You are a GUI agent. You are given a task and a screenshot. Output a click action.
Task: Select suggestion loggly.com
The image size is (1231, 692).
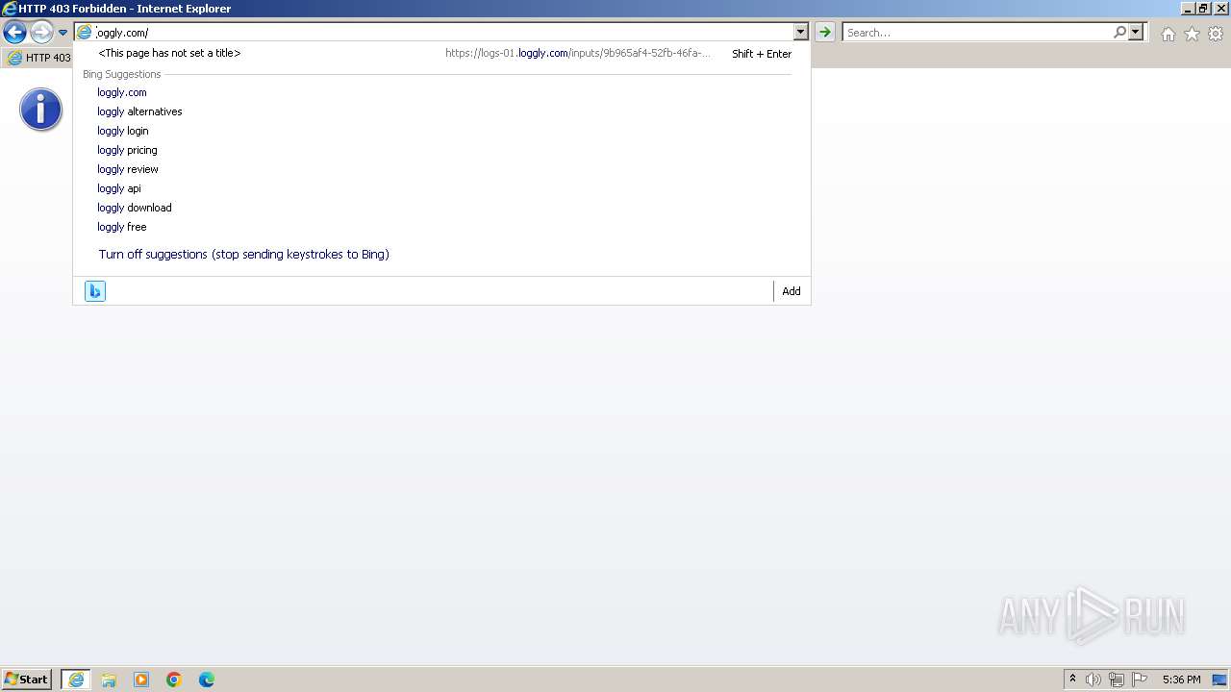click(x=122, y=92)
